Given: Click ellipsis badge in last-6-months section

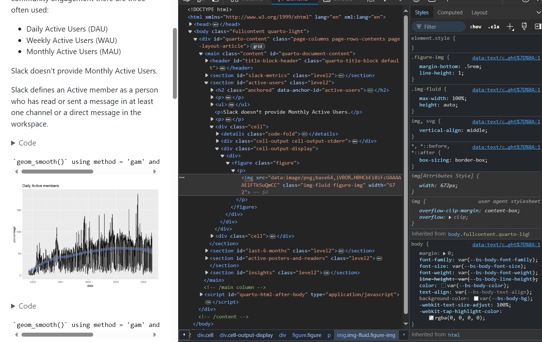Looking at the screenshot, I should (x=341, y=251).
